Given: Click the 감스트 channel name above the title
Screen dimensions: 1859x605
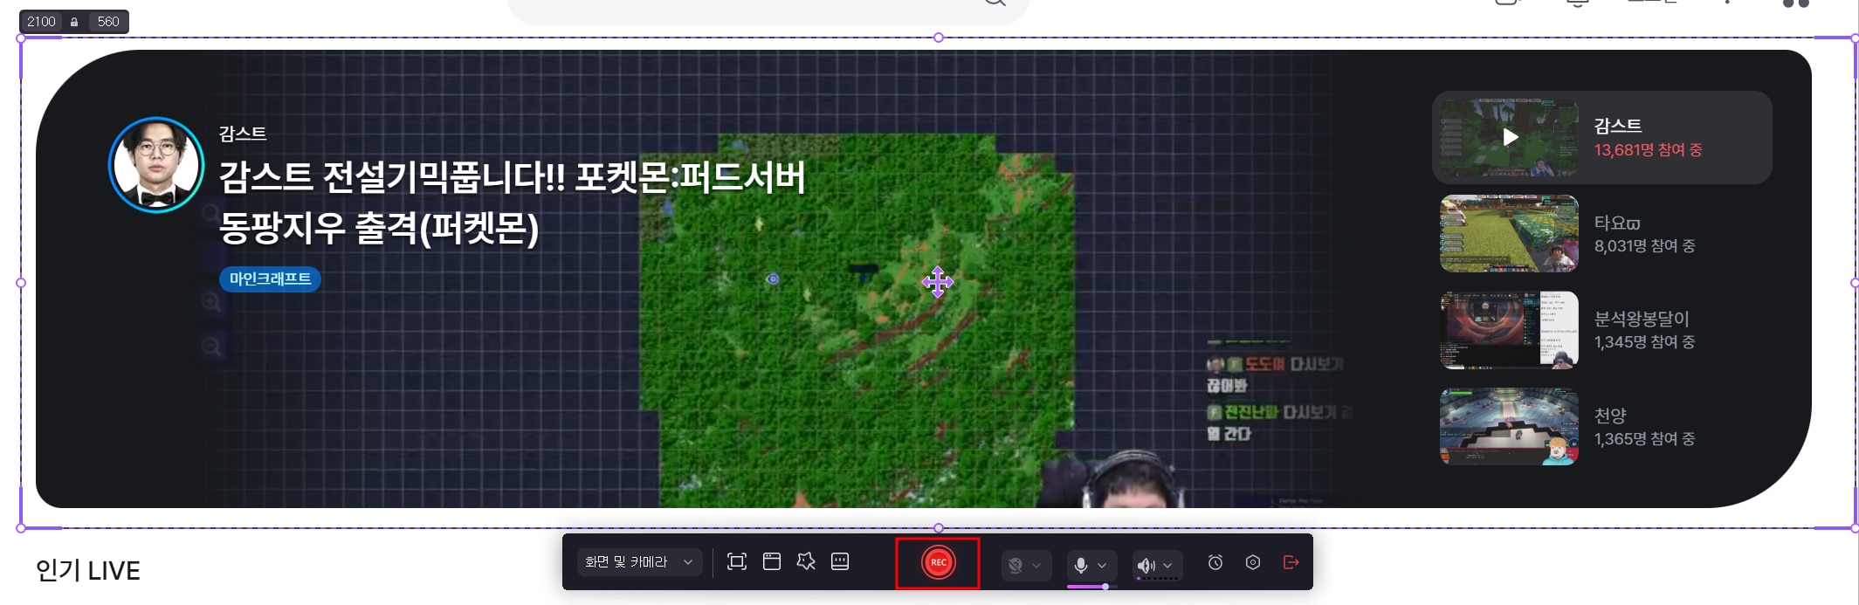Looking at the screenshot, I should [x=243, y=134].
